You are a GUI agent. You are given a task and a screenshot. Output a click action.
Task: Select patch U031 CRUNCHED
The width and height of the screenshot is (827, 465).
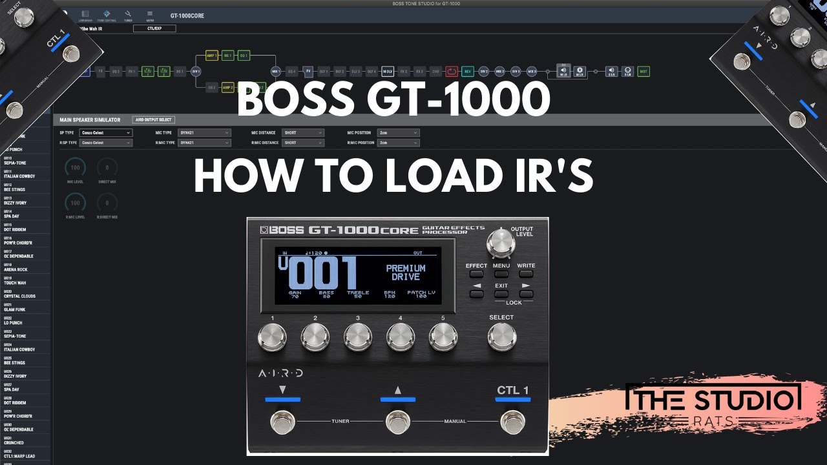pos(25,441)
